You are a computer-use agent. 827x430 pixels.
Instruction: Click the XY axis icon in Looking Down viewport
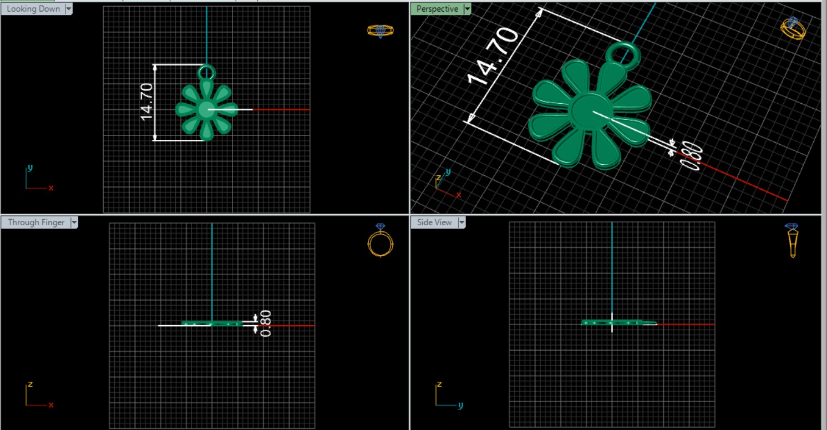click(x=38, y=180)
